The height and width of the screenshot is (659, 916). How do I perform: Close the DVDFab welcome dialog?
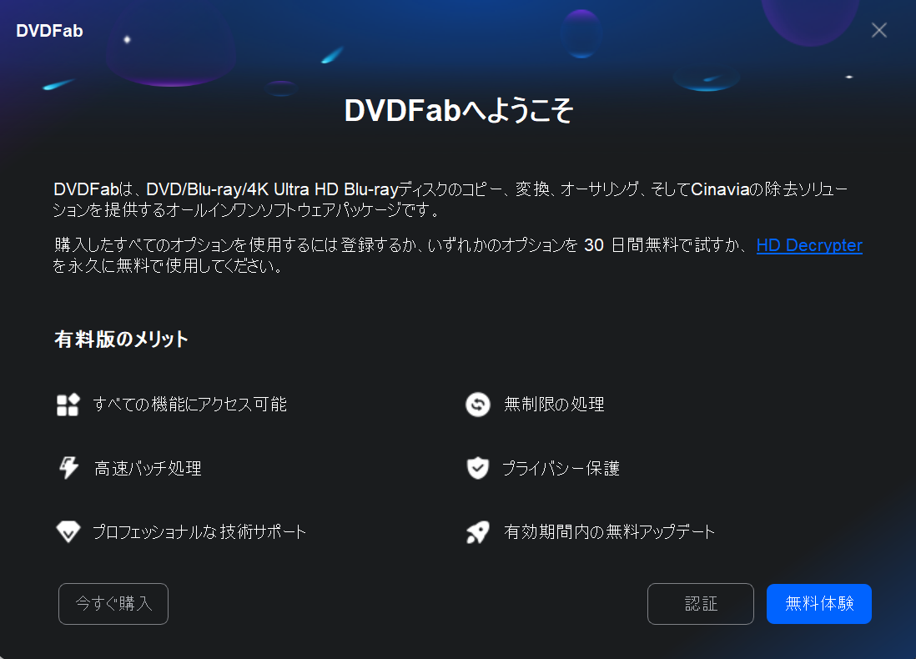pos(879,30)
